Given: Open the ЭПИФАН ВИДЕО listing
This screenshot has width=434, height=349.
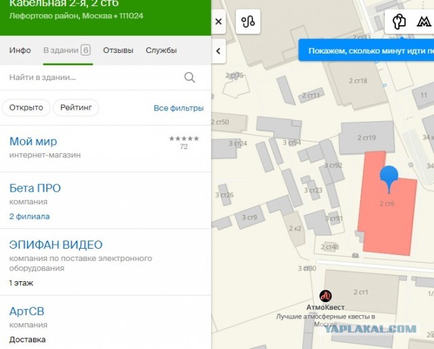Looking at the screenshot, I should pos(56,245).
